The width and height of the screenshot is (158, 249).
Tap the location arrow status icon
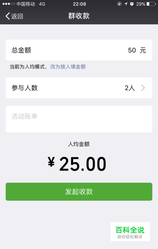point(126,4)
